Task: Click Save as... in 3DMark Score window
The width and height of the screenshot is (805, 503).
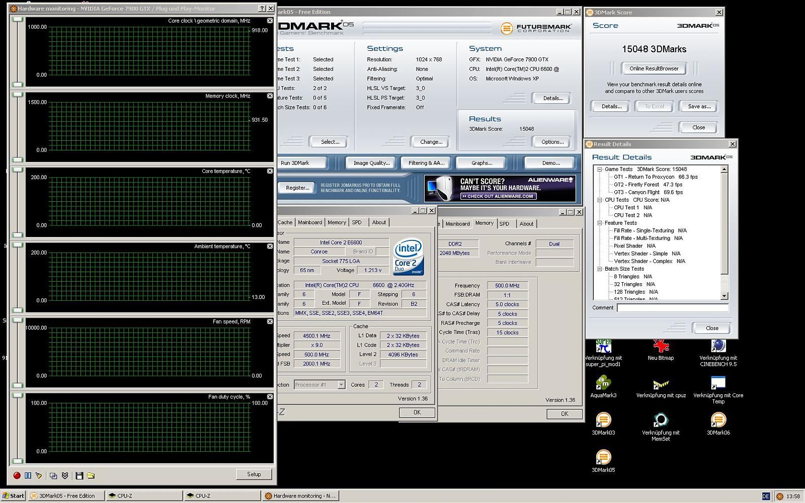Action: [699, 107]
